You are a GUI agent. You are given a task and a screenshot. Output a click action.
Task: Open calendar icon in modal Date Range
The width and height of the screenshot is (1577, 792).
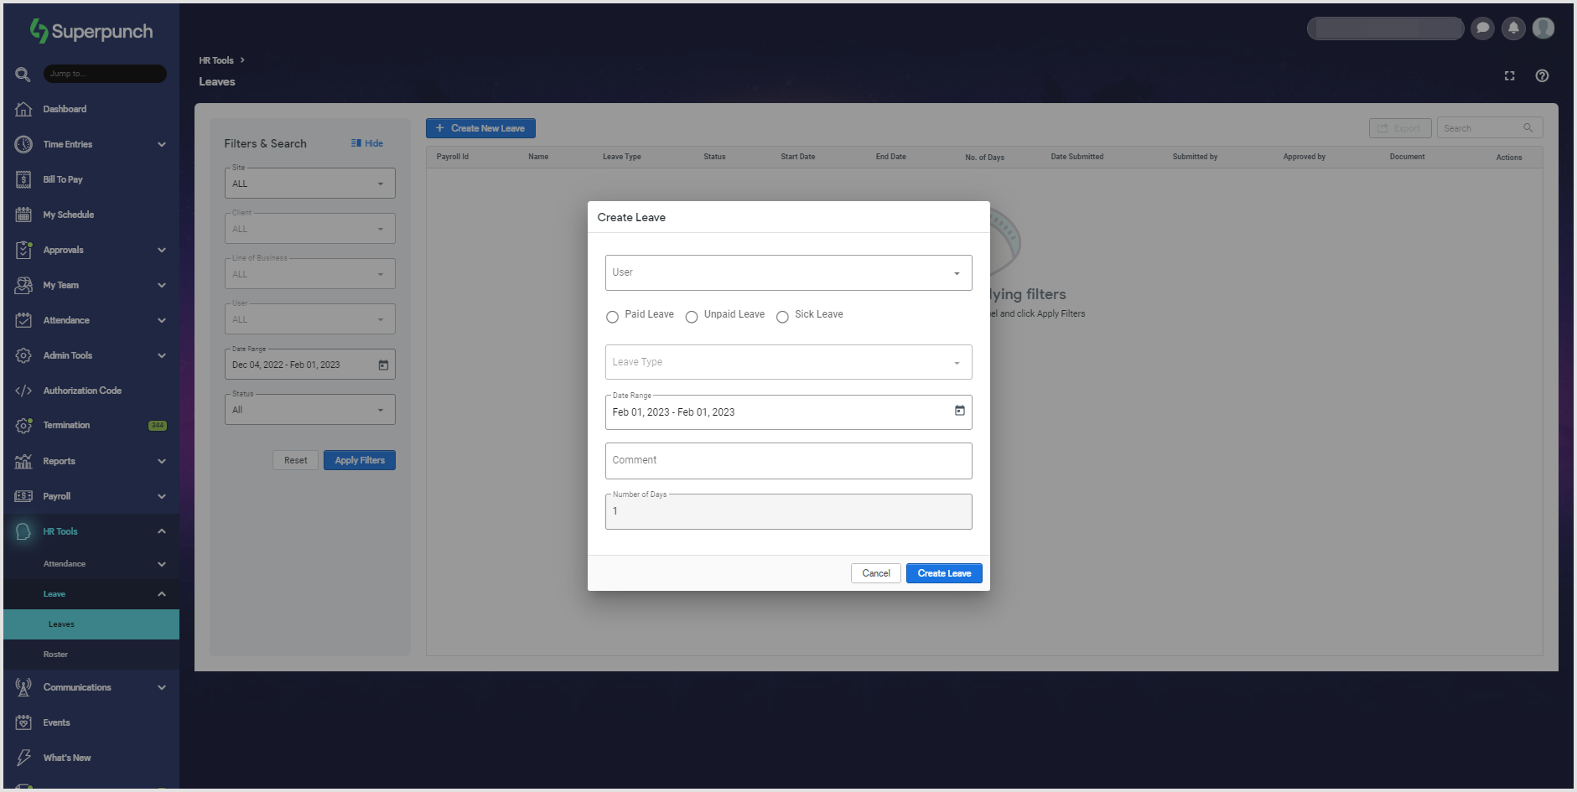(959, 411)
